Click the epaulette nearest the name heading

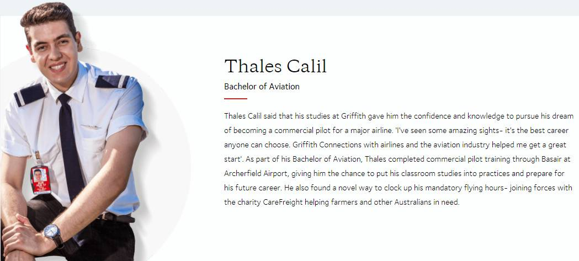tap(112, 82)
